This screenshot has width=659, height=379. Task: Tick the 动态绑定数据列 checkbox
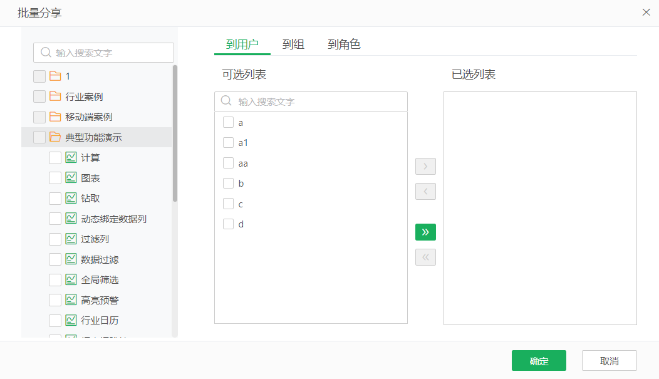[55, 219]
